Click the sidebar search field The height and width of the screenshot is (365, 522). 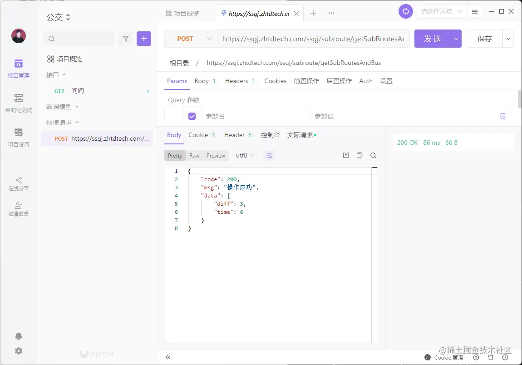click(79, 39)
